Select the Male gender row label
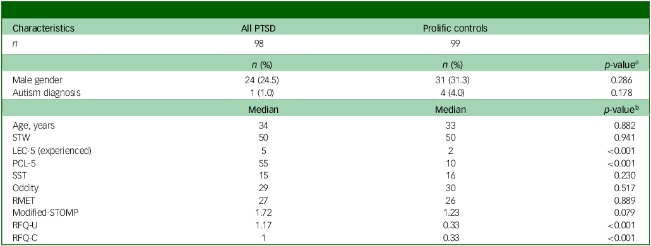Viewport: 651px width, 246px height. click(x=36, y=83)
